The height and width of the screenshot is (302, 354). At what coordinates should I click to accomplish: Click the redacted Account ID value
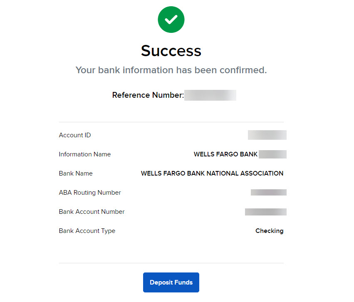pos(267,135)
